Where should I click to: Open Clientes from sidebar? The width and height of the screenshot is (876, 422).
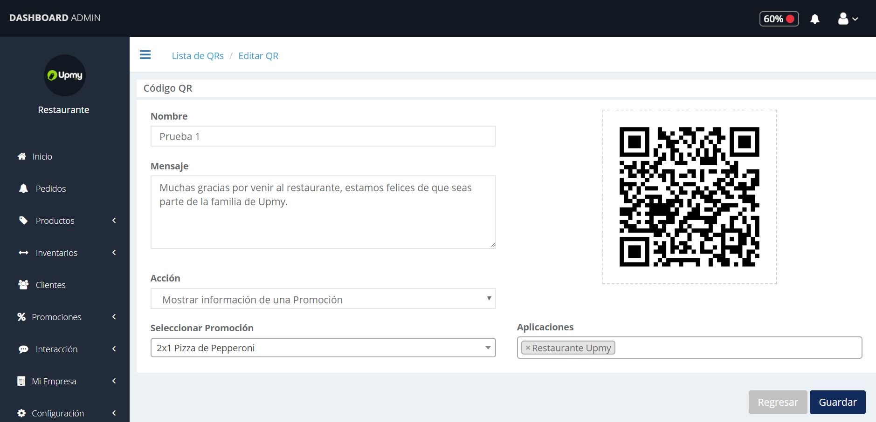(51, 285)
